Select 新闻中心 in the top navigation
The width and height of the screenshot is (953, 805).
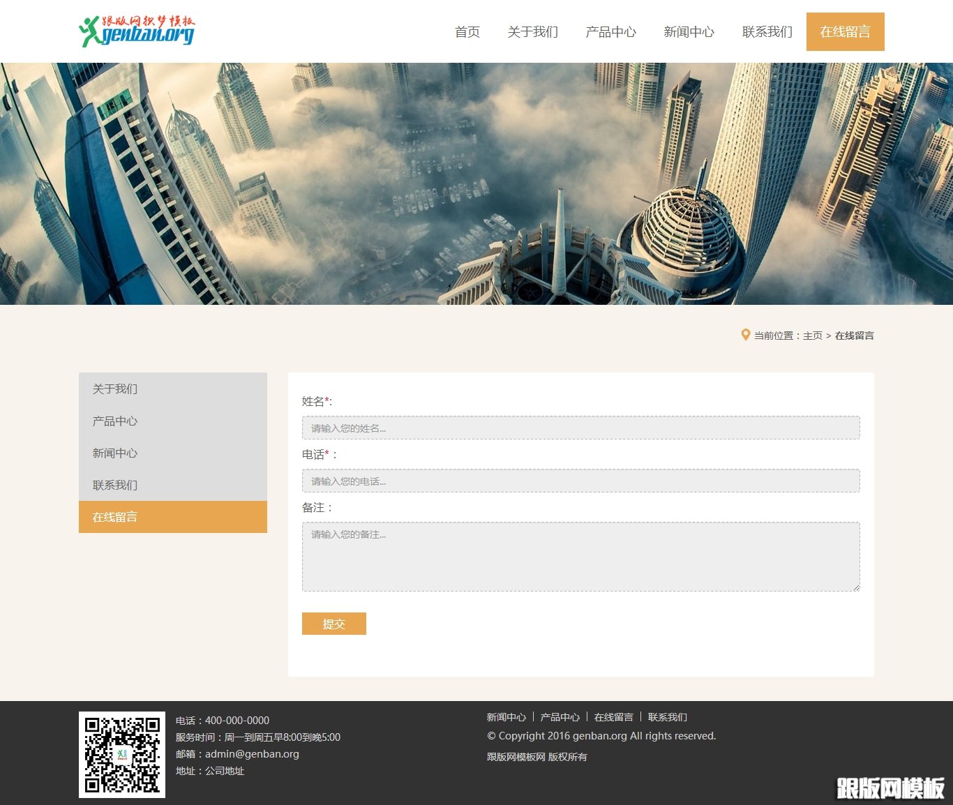[689, 31]
